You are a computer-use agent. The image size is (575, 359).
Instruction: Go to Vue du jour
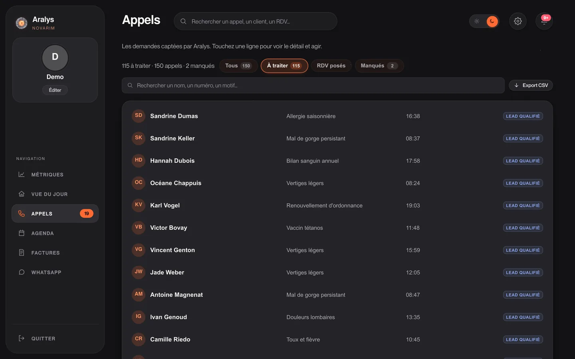tap(55, 194)
